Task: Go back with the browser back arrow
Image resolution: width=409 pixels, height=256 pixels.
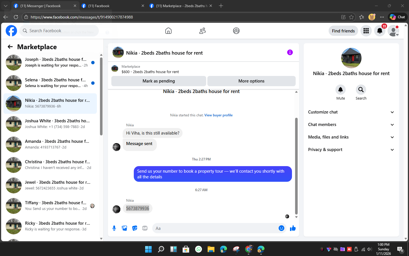Action: [x=6, y=17]
